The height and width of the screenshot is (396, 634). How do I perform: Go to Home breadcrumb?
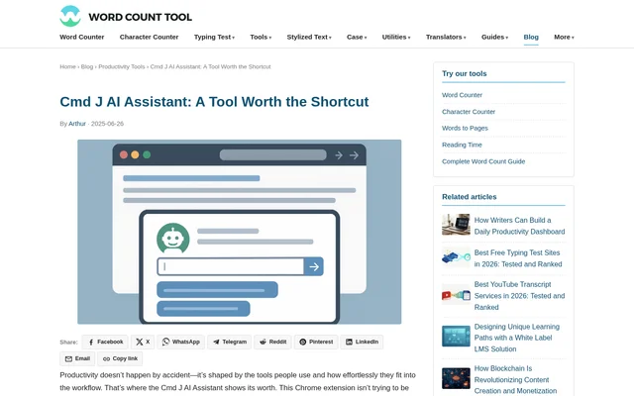(67, 66)
